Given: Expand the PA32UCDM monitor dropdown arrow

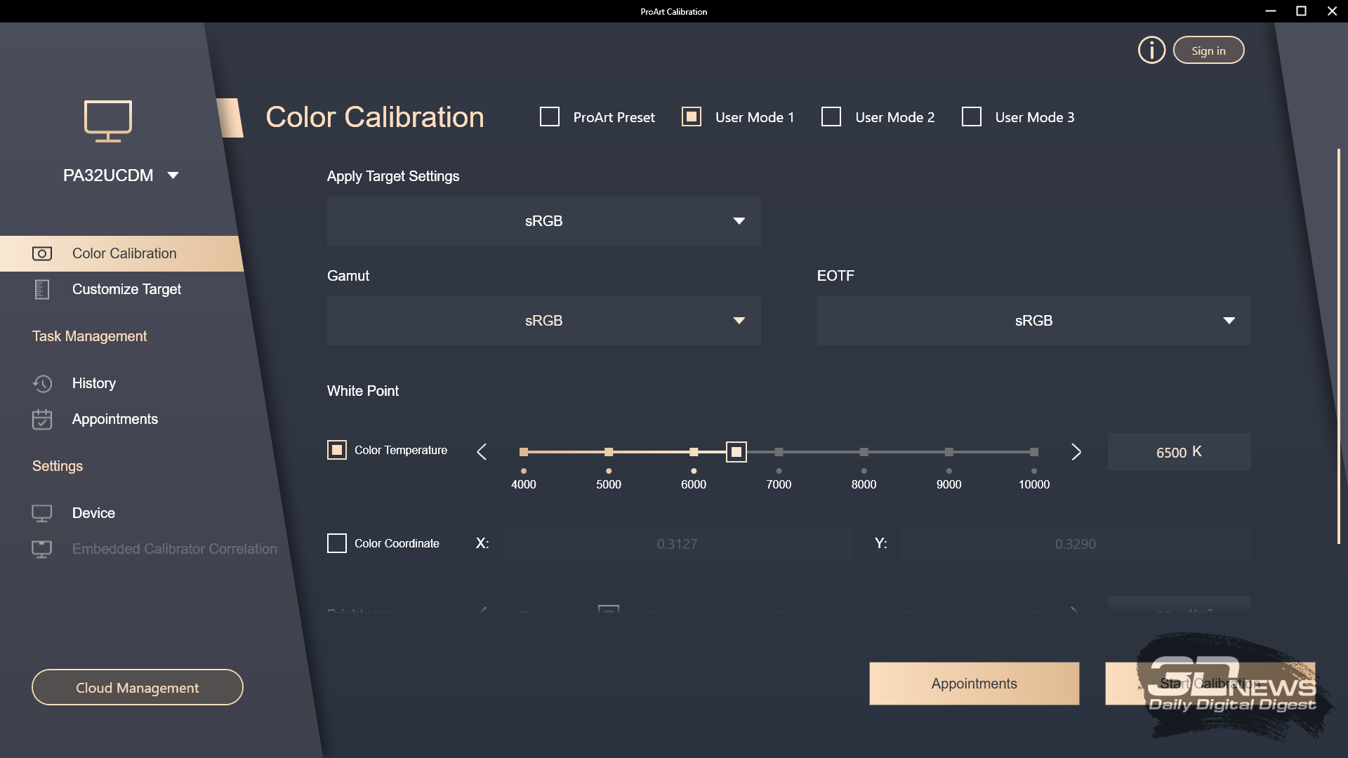Looking at the screenshot, I should (173, 175).
